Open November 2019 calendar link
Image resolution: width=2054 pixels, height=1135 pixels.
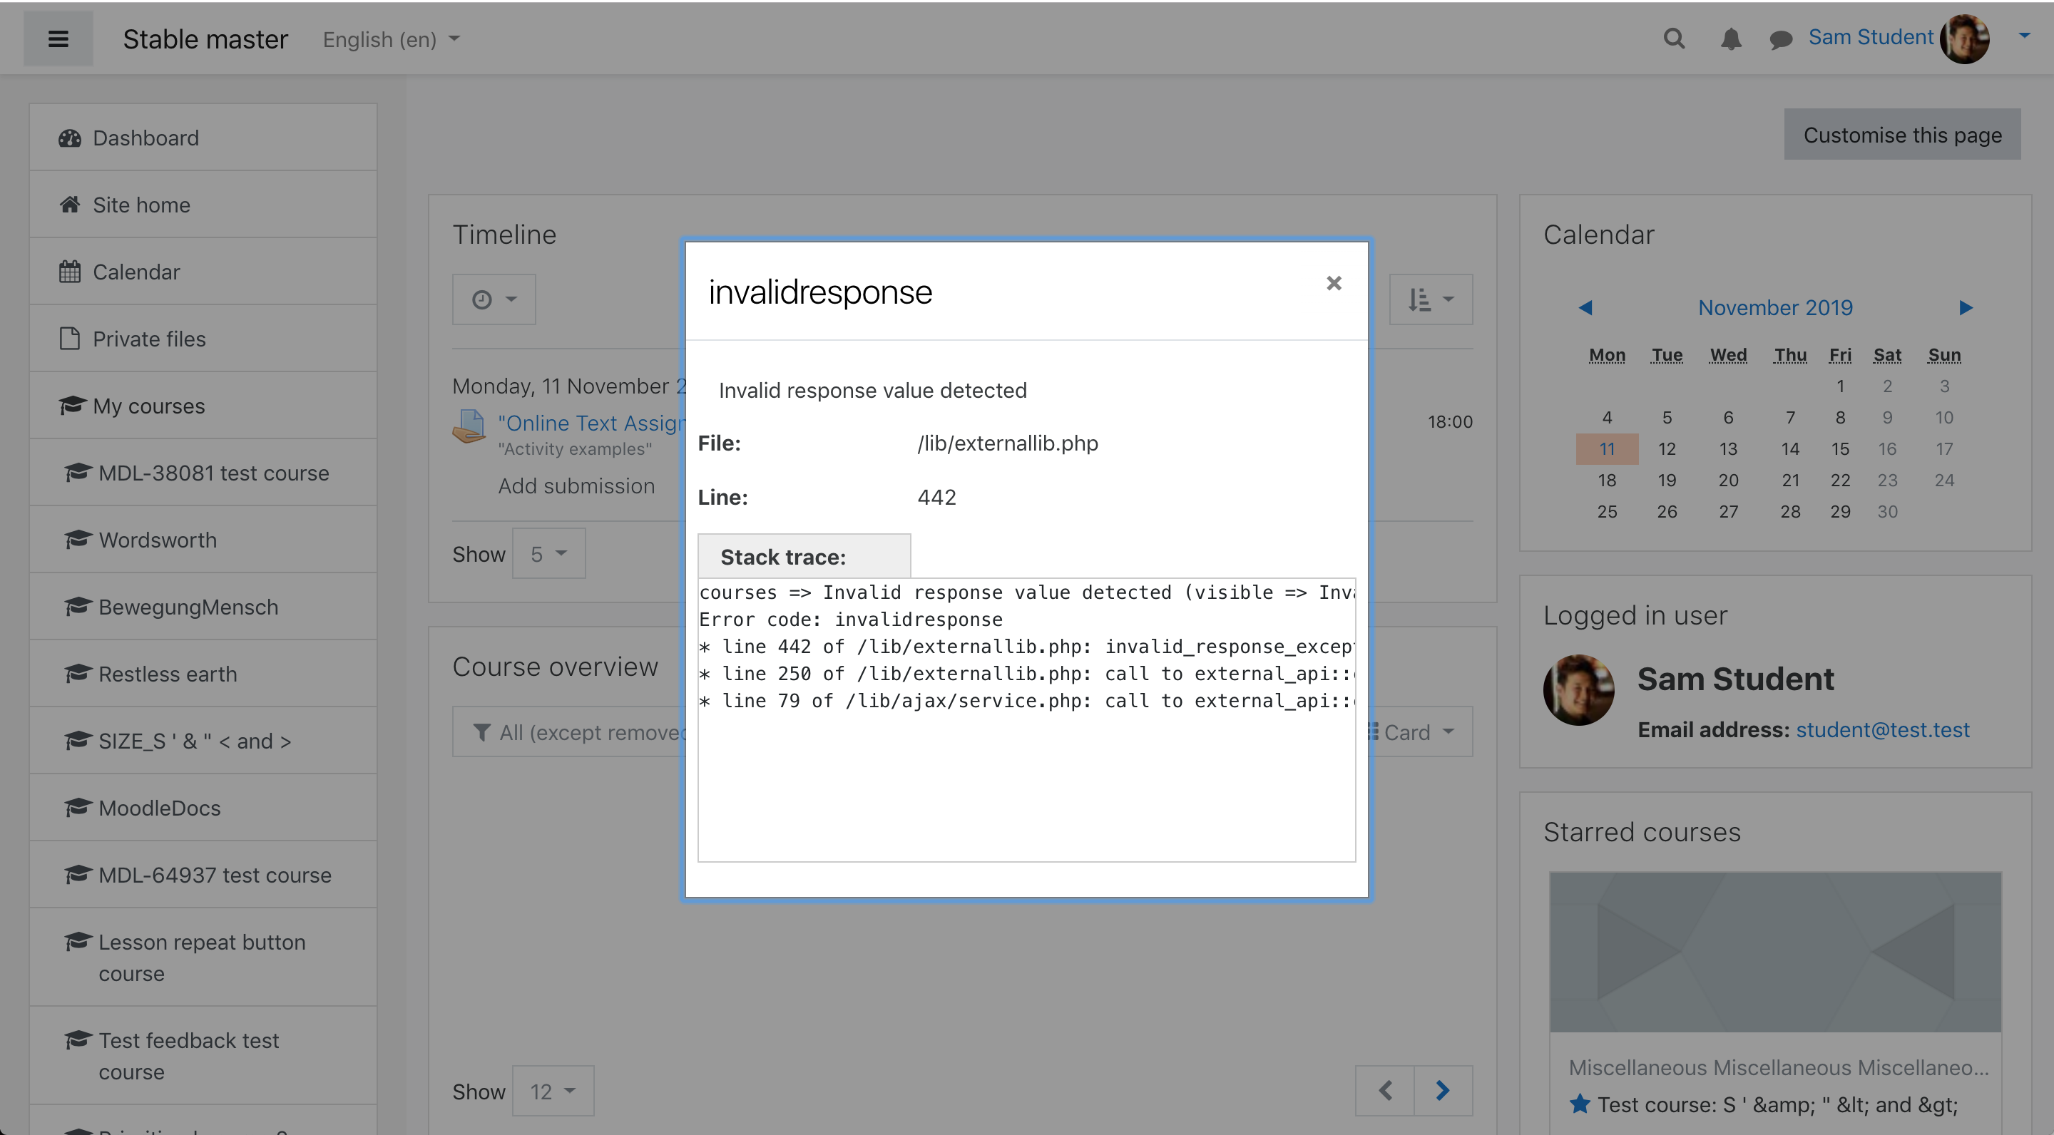coord(1775,307)
